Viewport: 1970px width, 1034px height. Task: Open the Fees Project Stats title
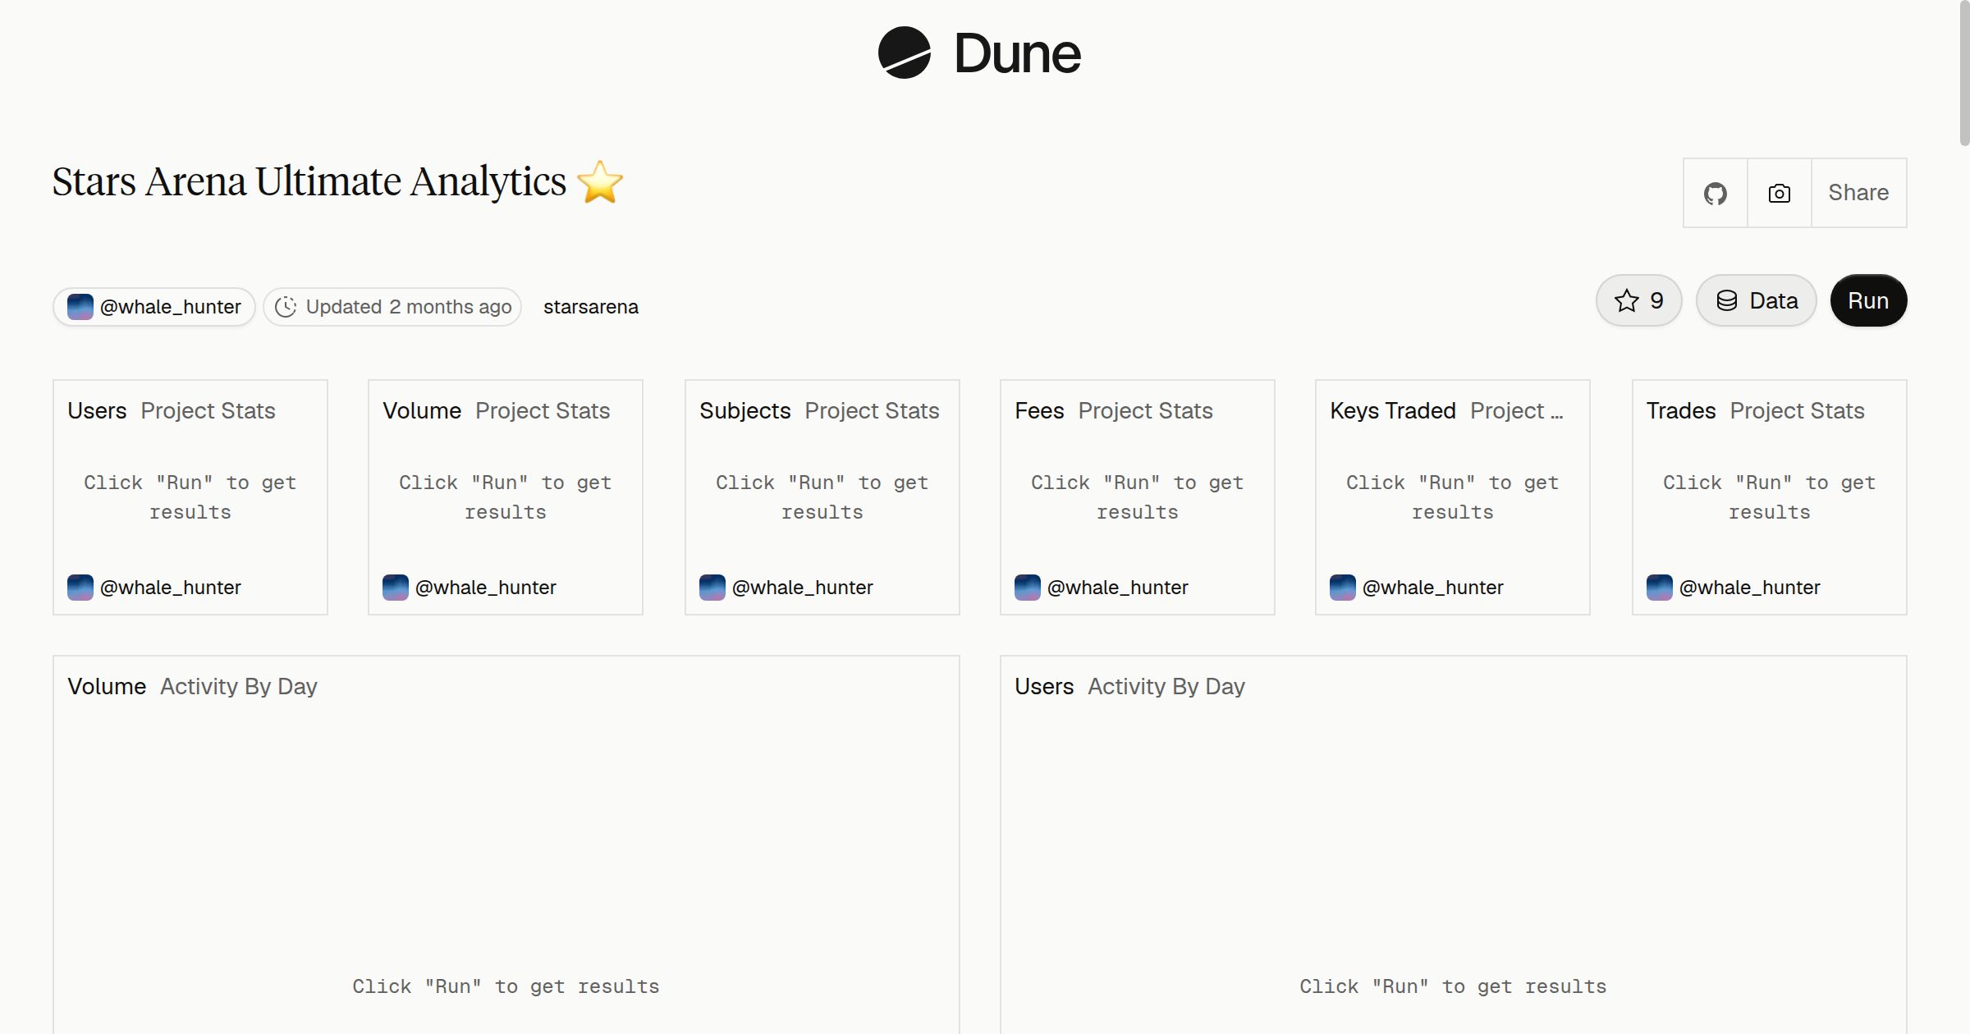1114,410
